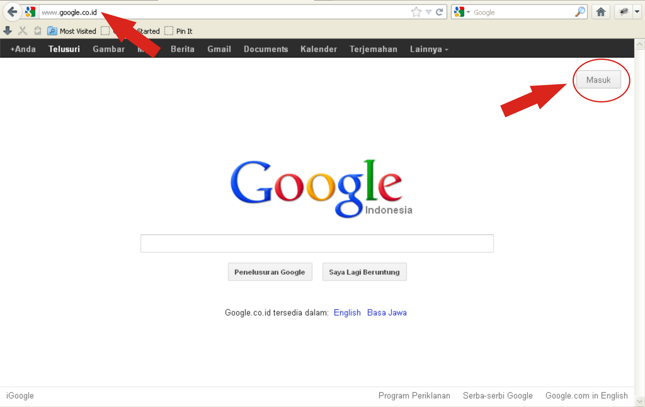Open the Serba-serbi Google link

(x=498, y=396)
